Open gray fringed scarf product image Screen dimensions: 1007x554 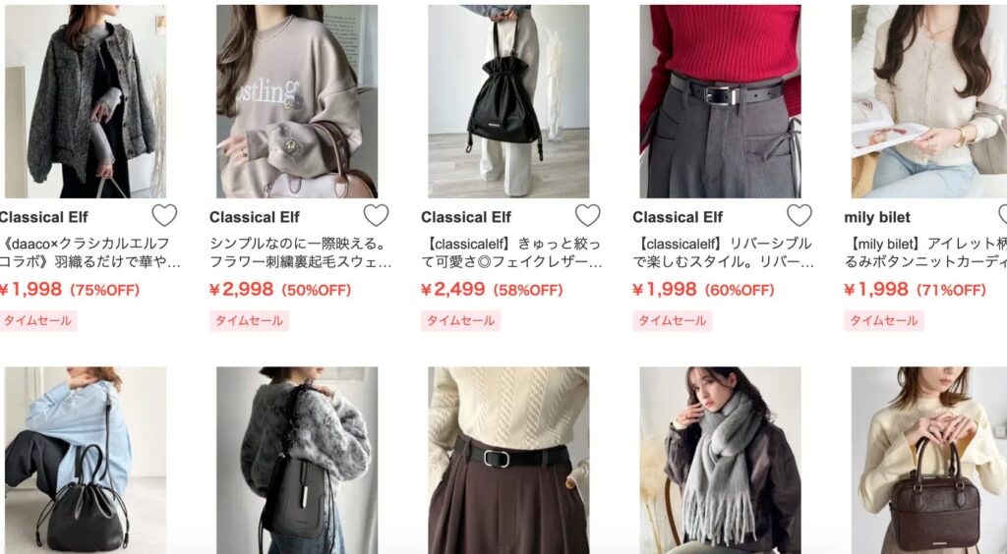pyautogui.click(x=720, y=461)
